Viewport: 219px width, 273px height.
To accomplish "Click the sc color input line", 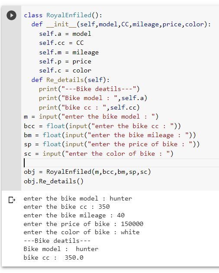I will 99,154.
